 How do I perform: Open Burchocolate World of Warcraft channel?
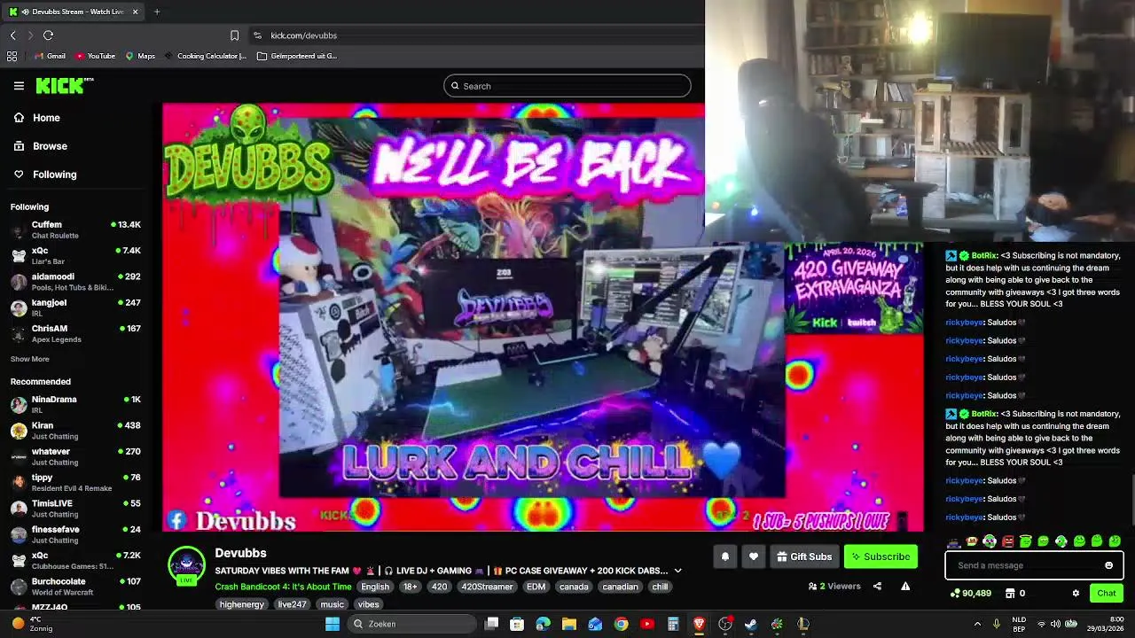click(x=75, y=587)
